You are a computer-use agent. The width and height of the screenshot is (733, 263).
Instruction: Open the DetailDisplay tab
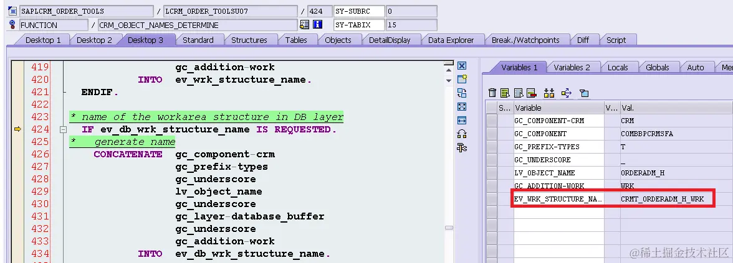[390, 40]
